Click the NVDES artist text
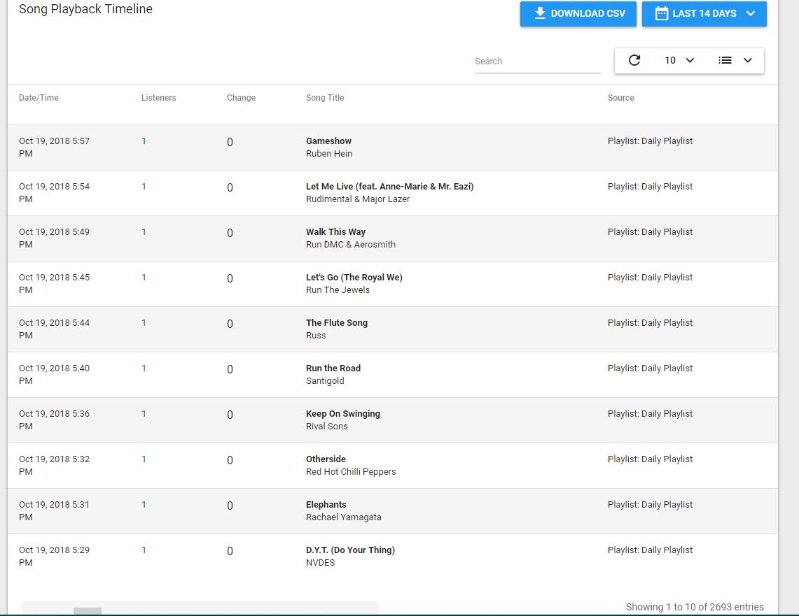 [321, 563]
